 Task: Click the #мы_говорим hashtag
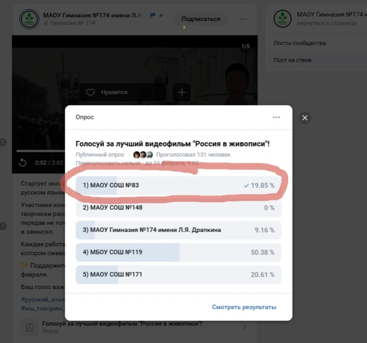[x=43, y=308]
